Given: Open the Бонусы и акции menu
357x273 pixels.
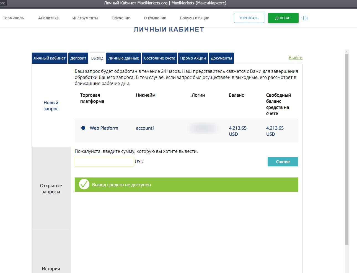Looking at the screenshot, I should 195,18.
